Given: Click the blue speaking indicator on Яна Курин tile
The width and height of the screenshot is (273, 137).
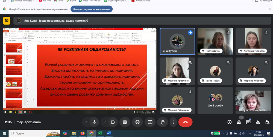Looking at the screenshot, I should (x=190, y=32).
